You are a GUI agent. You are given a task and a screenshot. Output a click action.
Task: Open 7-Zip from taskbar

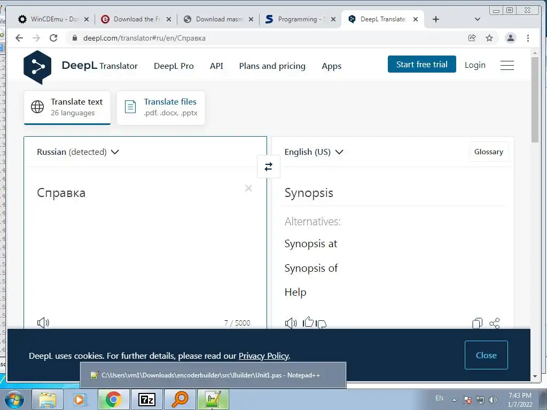(x=147, y=399)
